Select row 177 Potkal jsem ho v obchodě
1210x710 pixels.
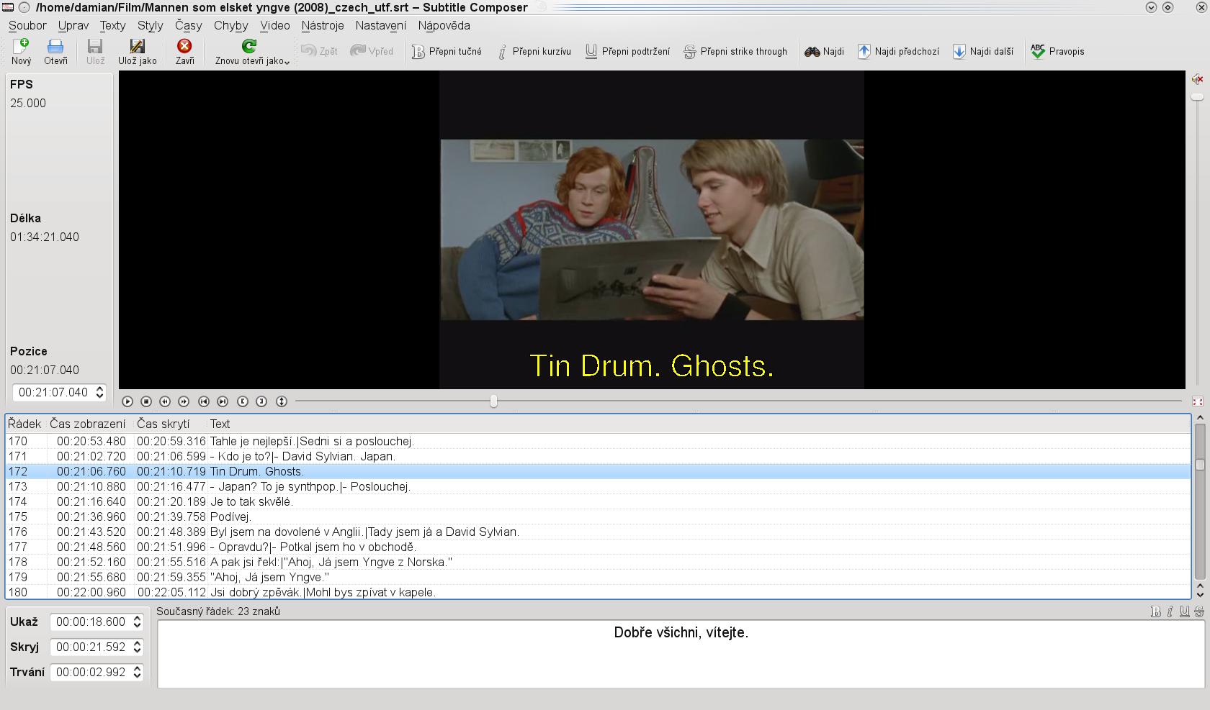click(x=598, y=547)
